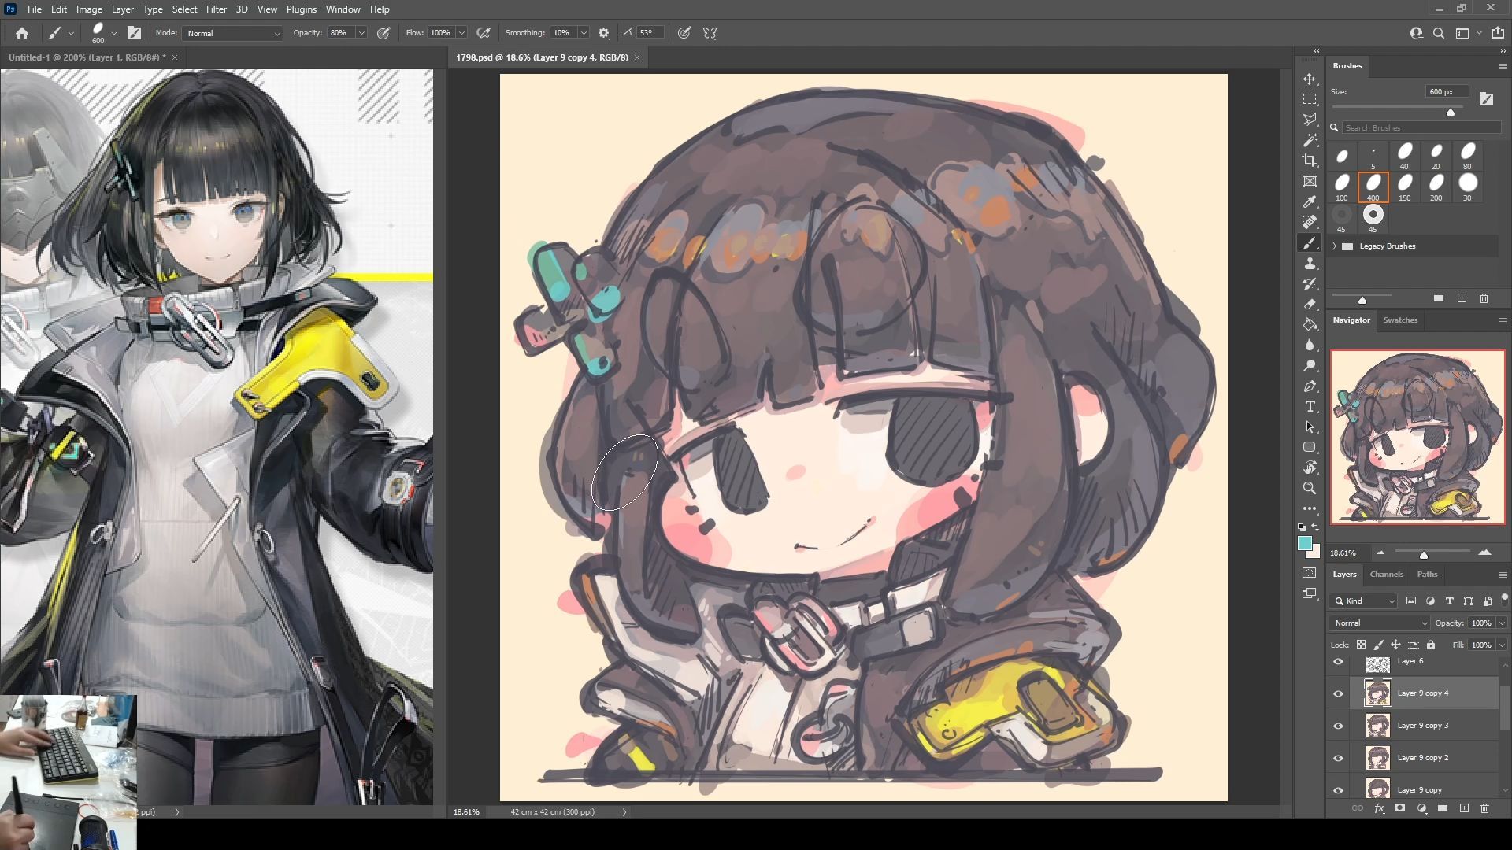Hide Layer 9 copy 2 visibility eye
Viewport: 1512px width, 850px height.
coord(1338,758)
